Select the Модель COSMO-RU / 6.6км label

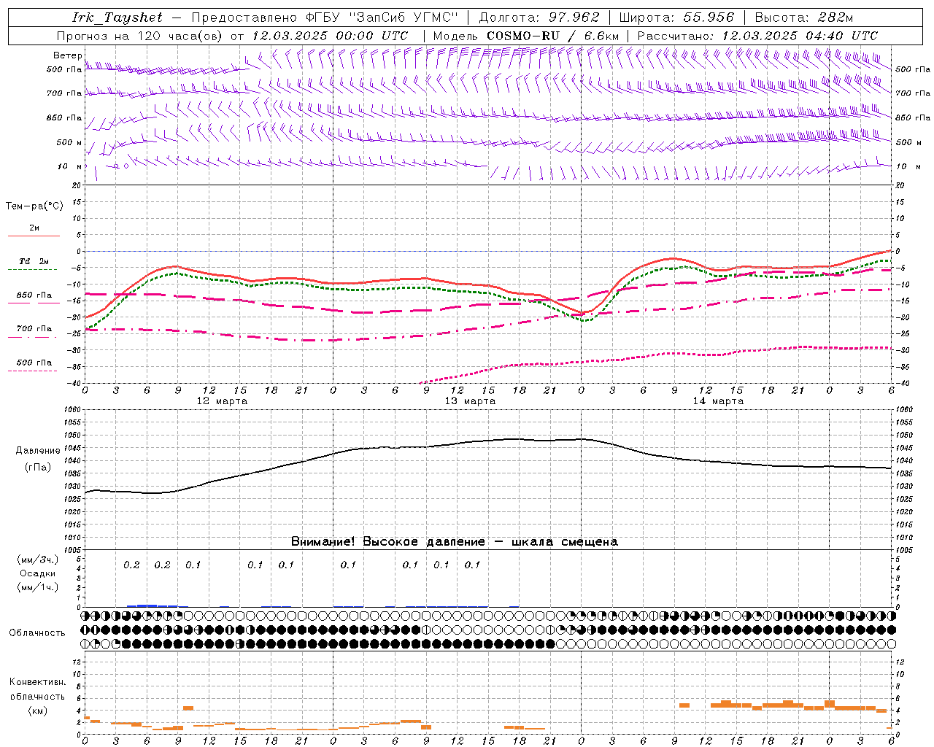pos(525,36)
